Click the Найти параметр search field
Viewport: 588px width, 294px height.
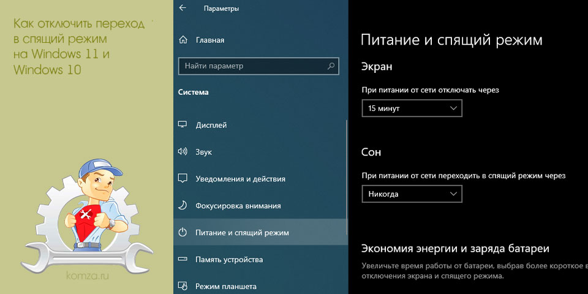coord(258,66)
